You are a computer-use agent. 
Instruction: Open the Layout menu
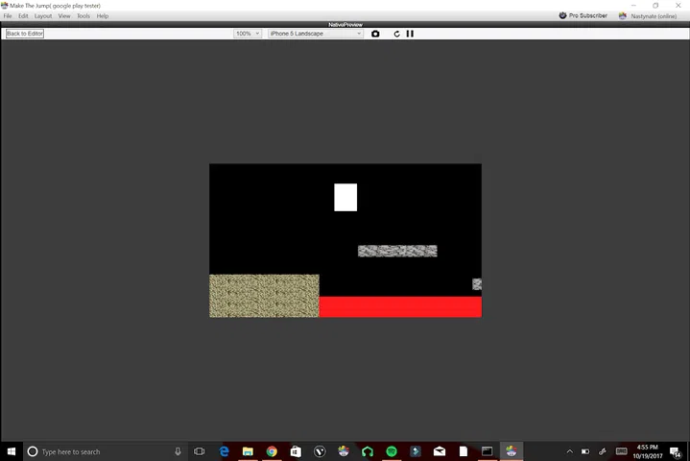coord(43,16)
